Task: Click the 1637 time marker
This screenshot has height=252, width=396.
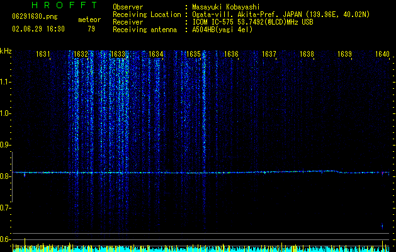Action: pos(269,54)
